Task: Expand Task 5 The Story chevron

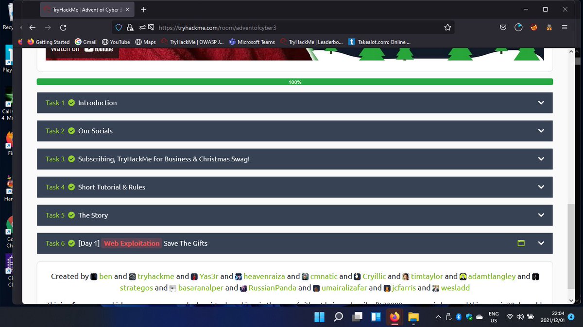Action: click(541, 215)
